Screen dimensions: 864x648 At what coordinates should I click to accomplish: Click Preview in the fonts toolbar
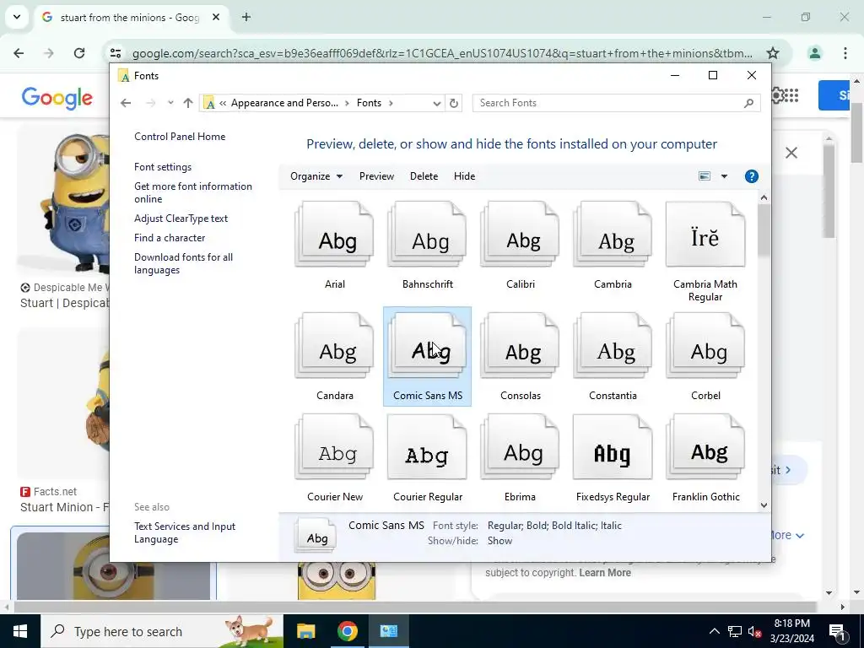tap(376, 176)
